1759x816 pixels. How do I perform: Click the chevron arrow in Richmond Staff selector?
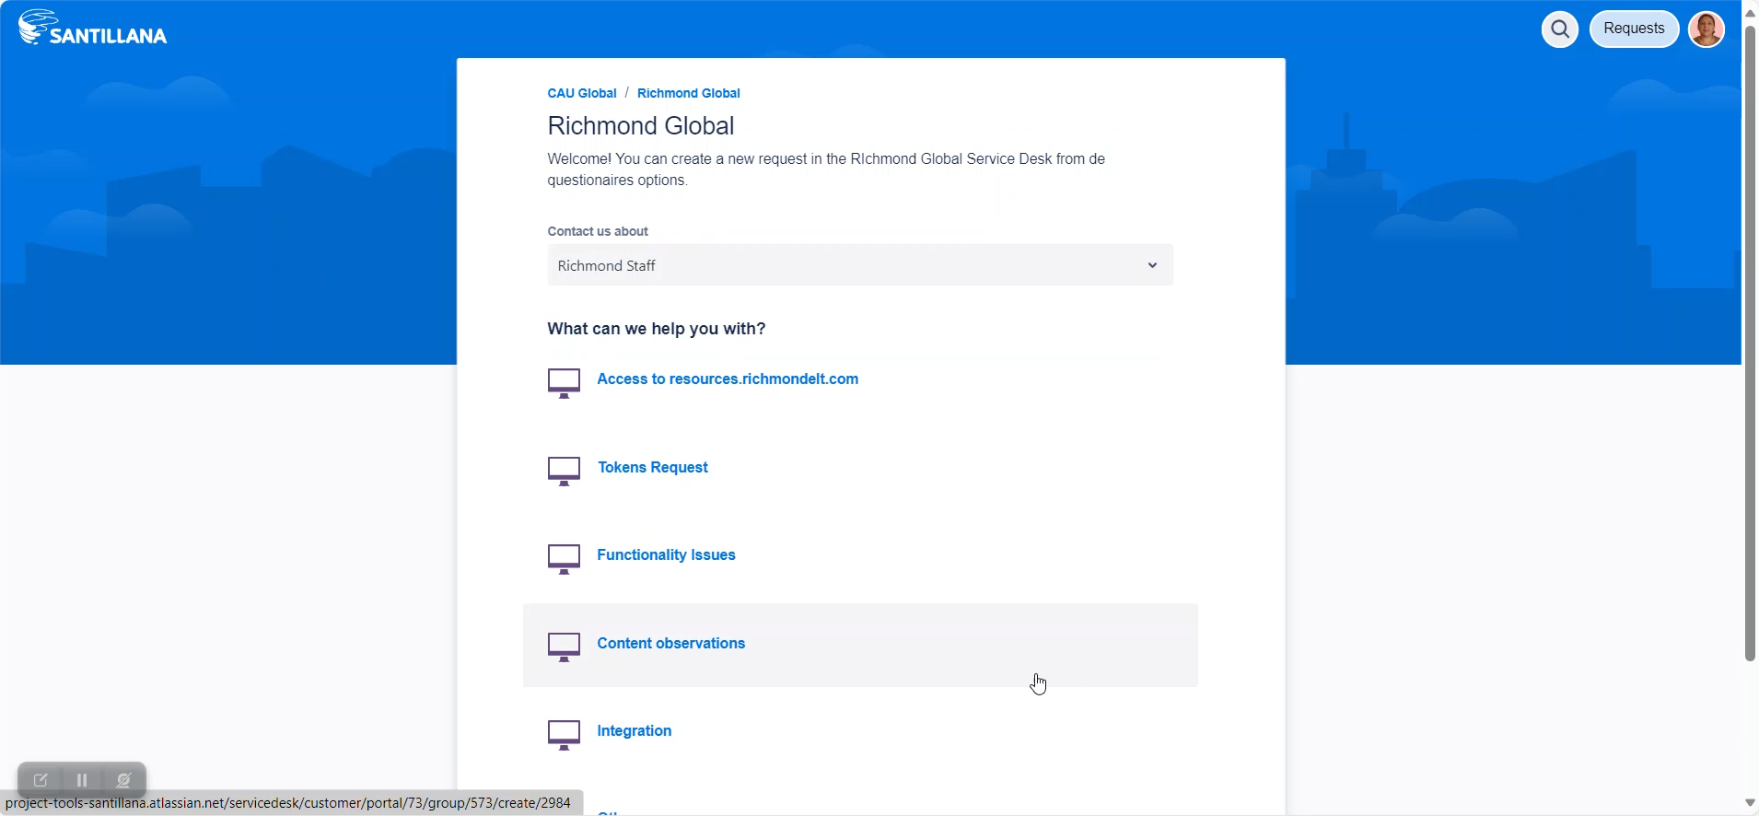point(1151,265)
